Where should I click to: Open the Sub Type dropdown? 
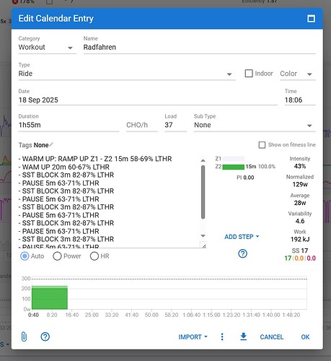click(x=255, y=125)
